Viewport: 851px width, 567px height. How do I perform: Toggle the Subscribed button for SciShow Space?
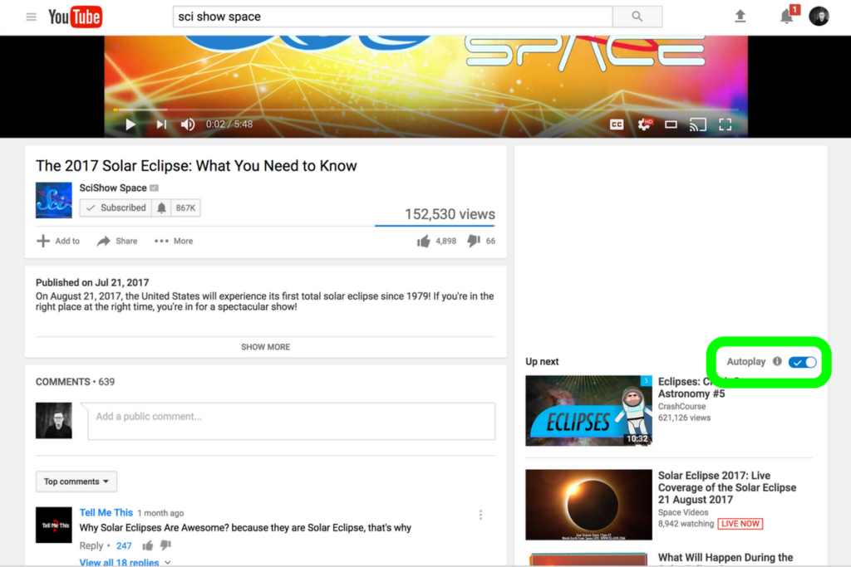(116, 208)
